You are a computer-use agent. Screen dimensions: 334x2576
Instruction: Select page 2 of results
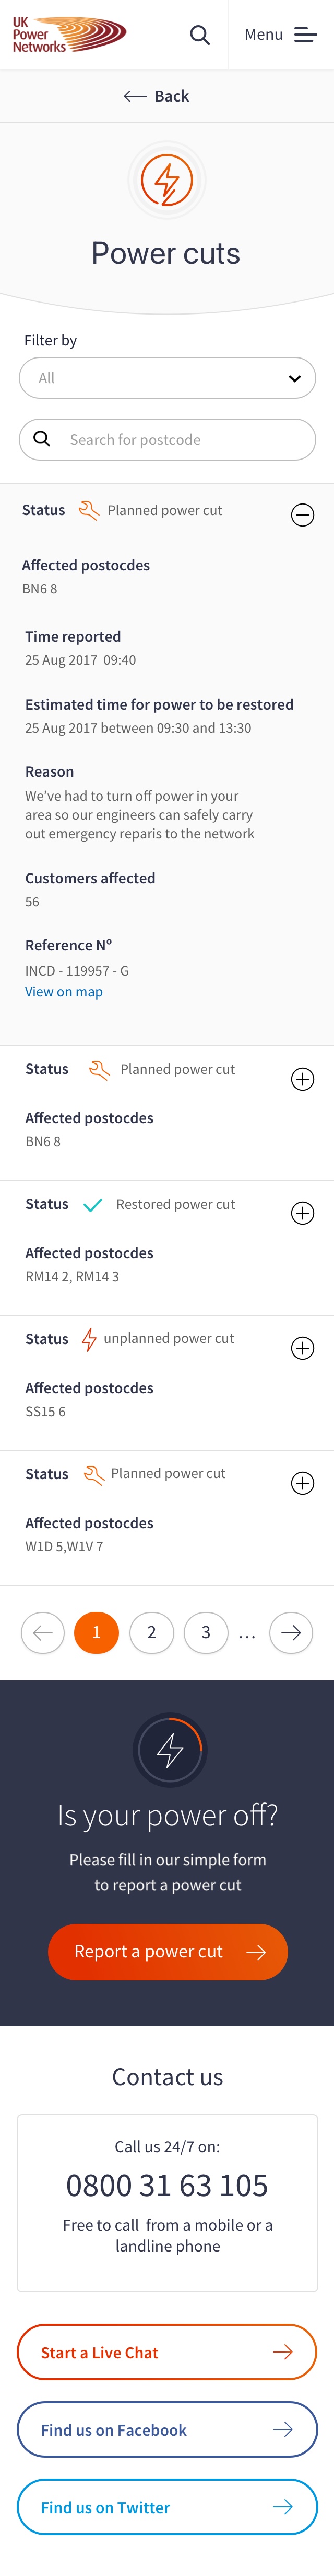pyautogui.click(x=151, y=1633)
